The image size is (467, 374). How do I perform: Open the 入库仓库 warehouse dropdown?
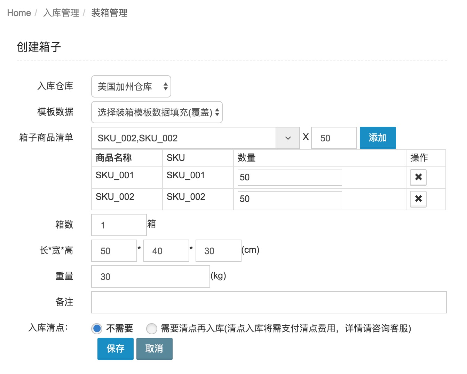[131, 86]
